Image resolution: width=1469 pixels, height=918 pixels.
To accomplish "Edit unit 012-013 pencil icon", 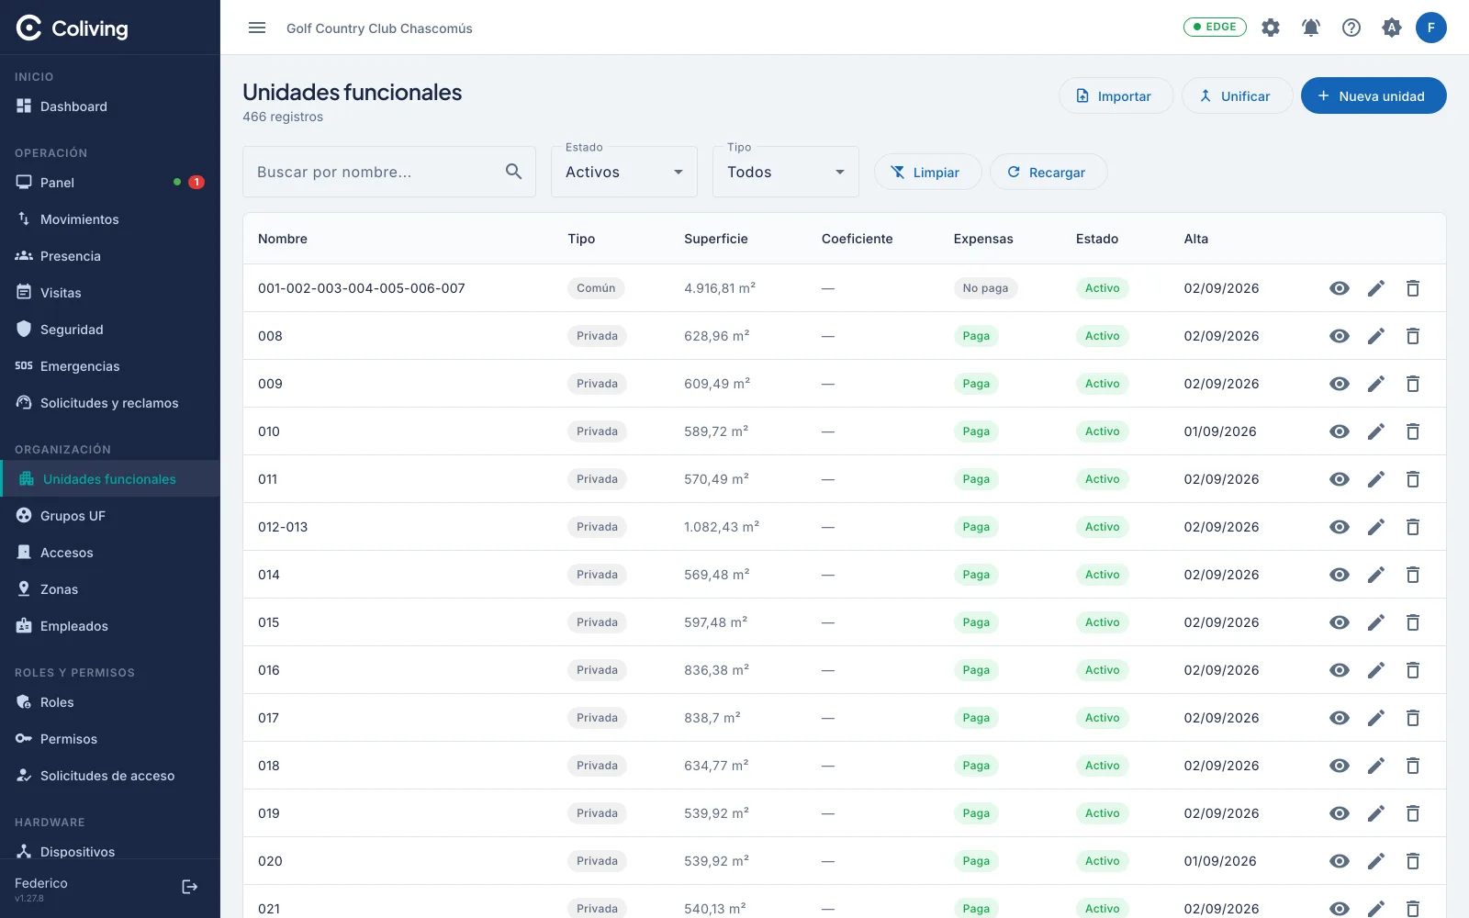I will 1376,527.
